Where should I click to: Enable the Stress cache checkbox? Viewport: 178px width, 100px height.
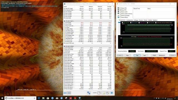120,12
